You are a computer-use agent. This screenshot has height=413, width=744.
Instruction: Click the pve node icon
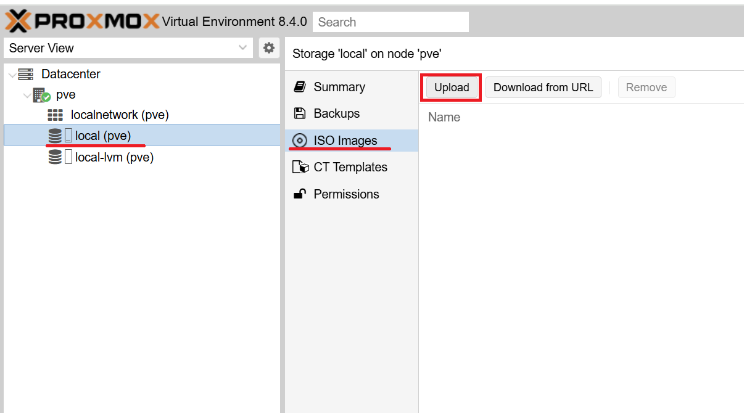point(41,95)
